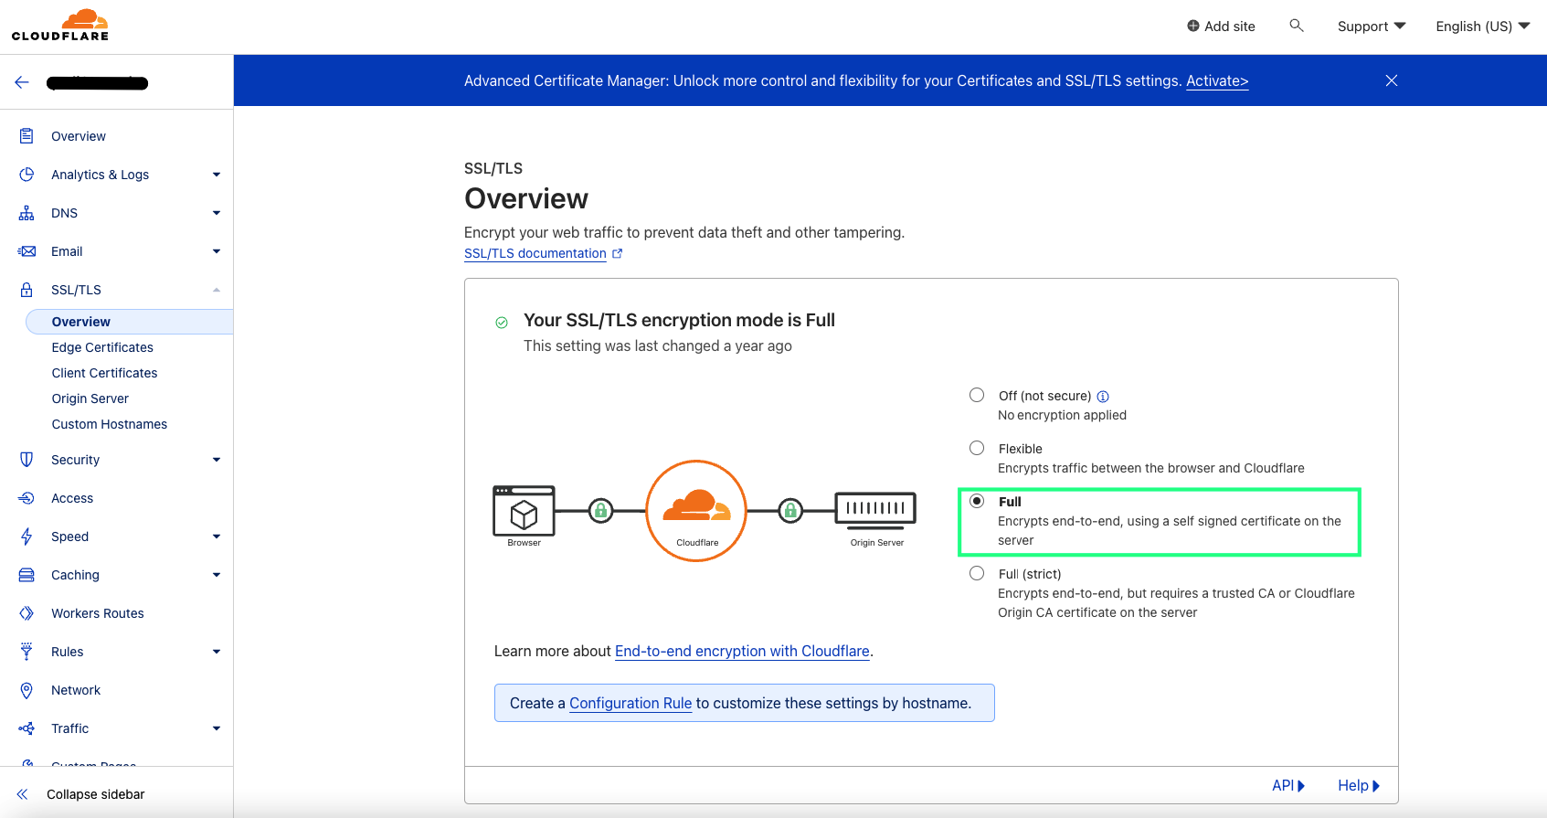The height and width of the screenshot is (818, 1547).
Task: Click the back arrow icon
Action: pos(22,82)
